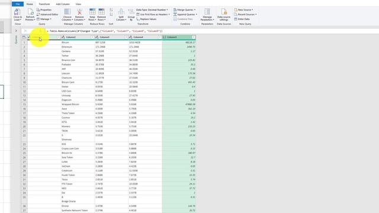Switch to the Add Column tab
Screen dimensions: 379x213
(63, 4)
